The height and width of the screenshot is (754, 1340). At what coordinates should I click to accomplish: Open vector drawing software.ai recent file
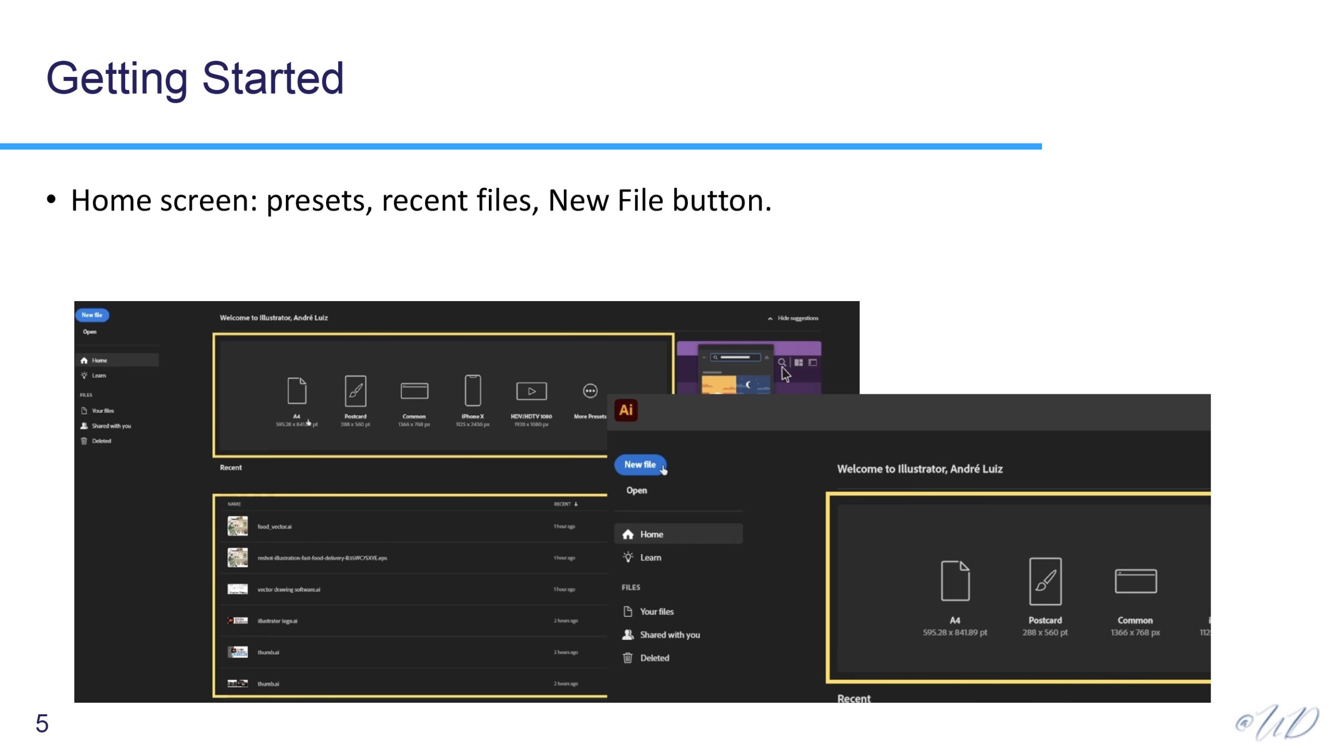pyautogui.click(x=288, y=590)
